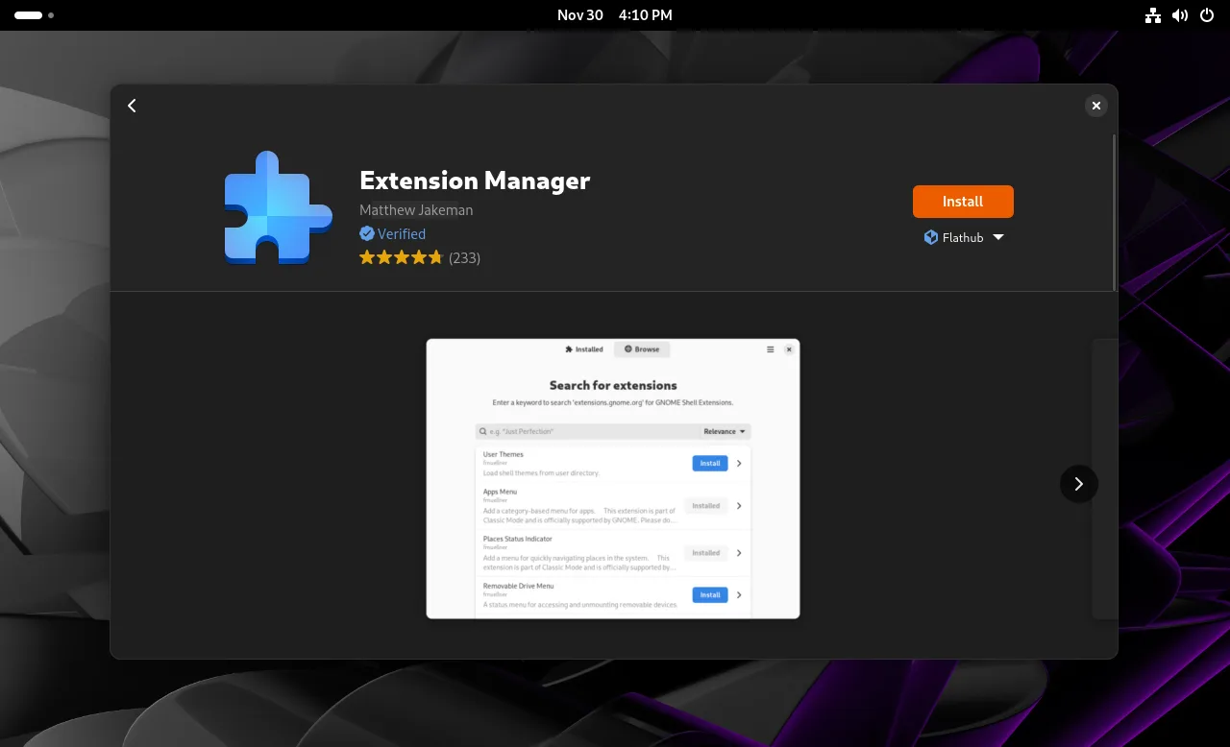This screenshot has height=747, width=1230.
Task: Open the network status icon in top bar
Action: (x=1153, y=15)
